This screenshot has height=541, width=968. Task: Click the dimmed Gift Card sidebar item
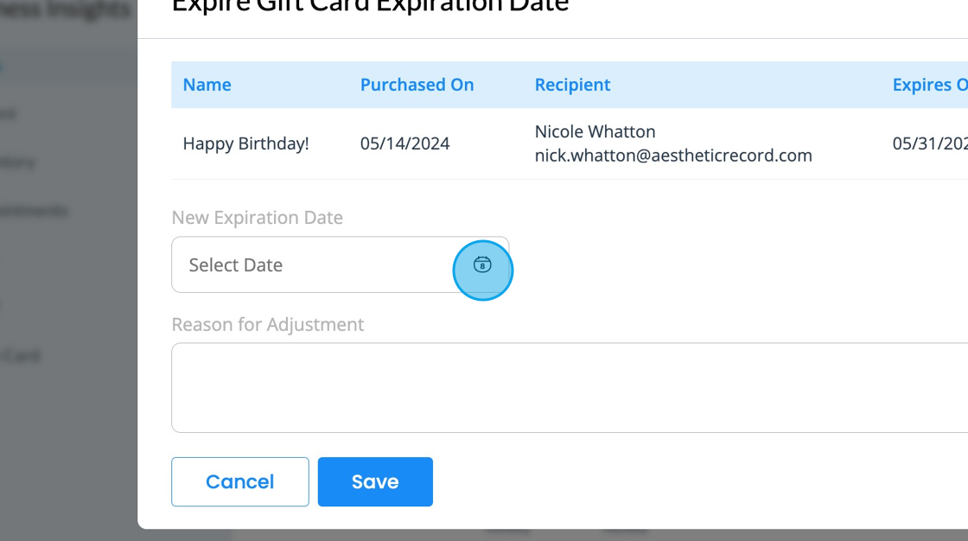[x=21, y=355]
